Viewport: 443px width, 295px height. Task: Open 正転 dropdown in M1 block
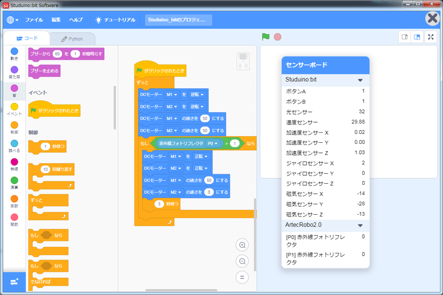click(201, 157)
